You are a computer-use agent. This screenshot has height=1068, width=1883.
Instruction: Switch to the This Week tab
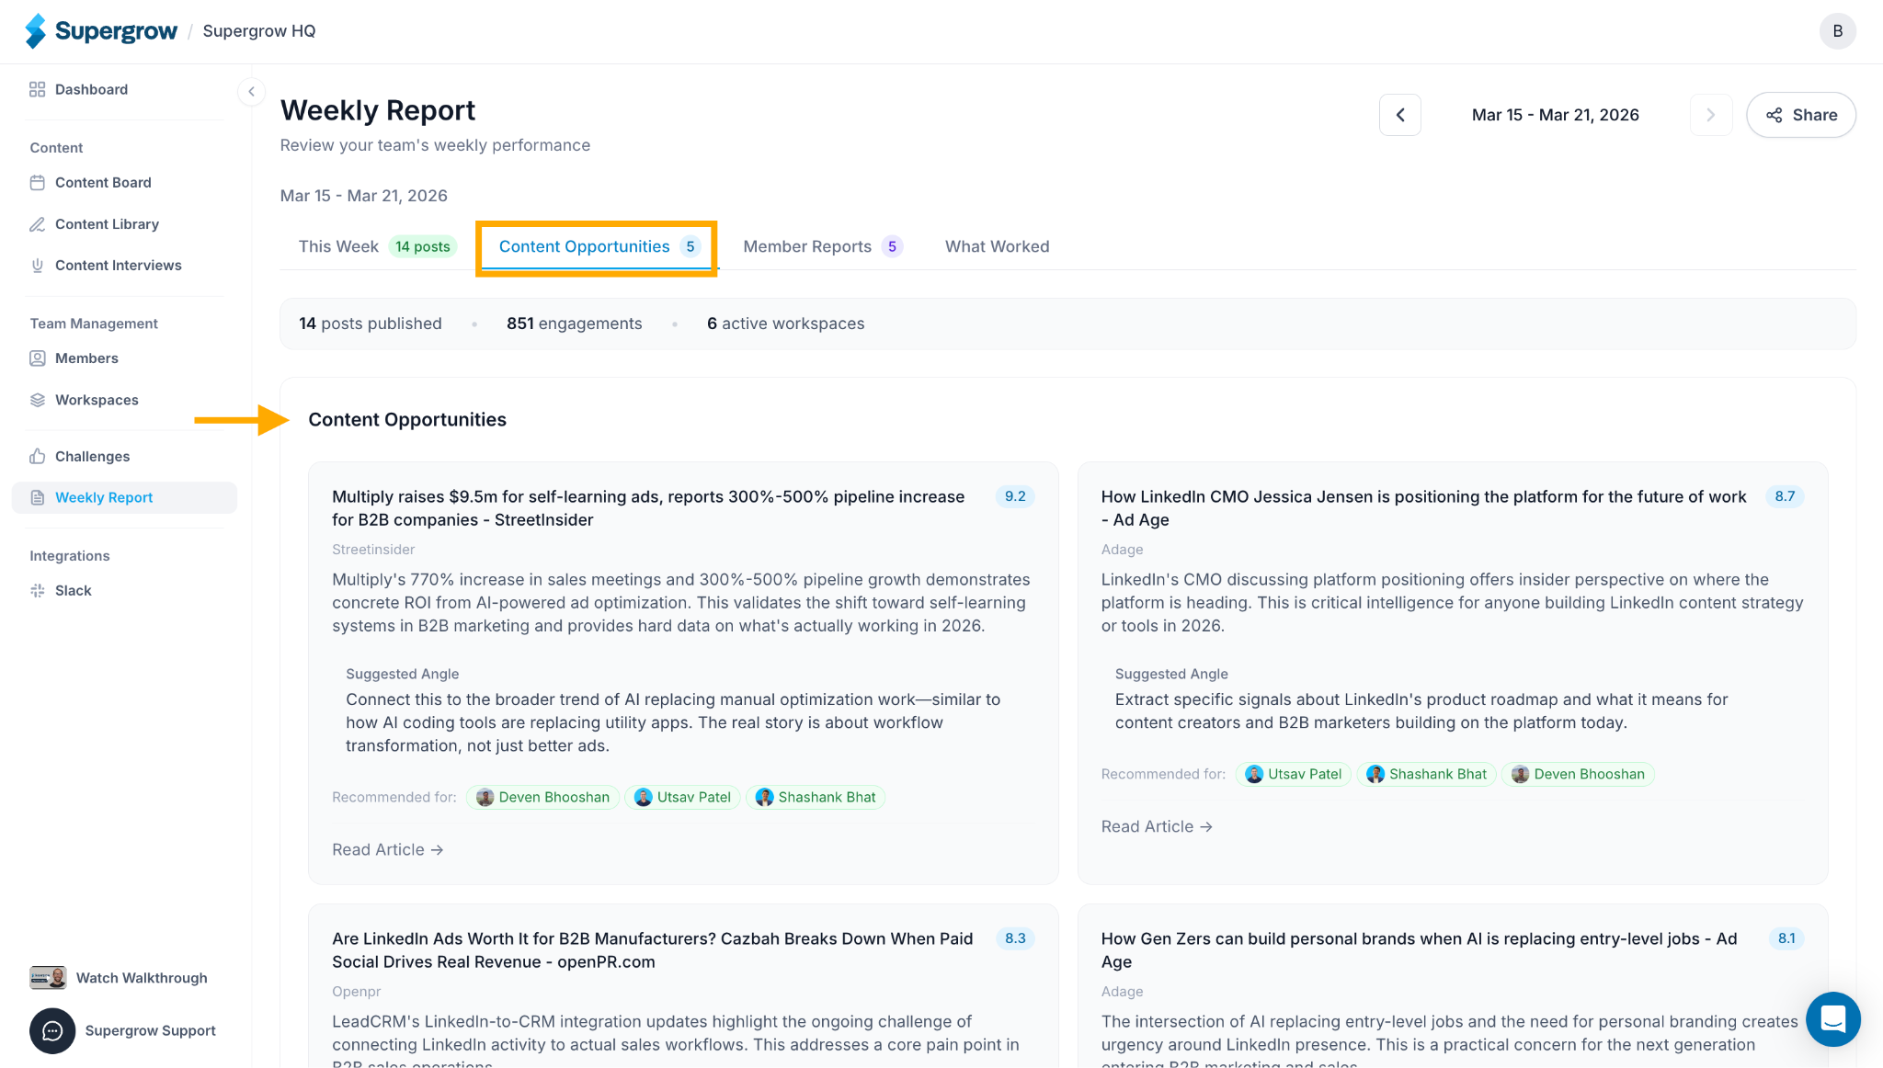click(x=378, y=246)
